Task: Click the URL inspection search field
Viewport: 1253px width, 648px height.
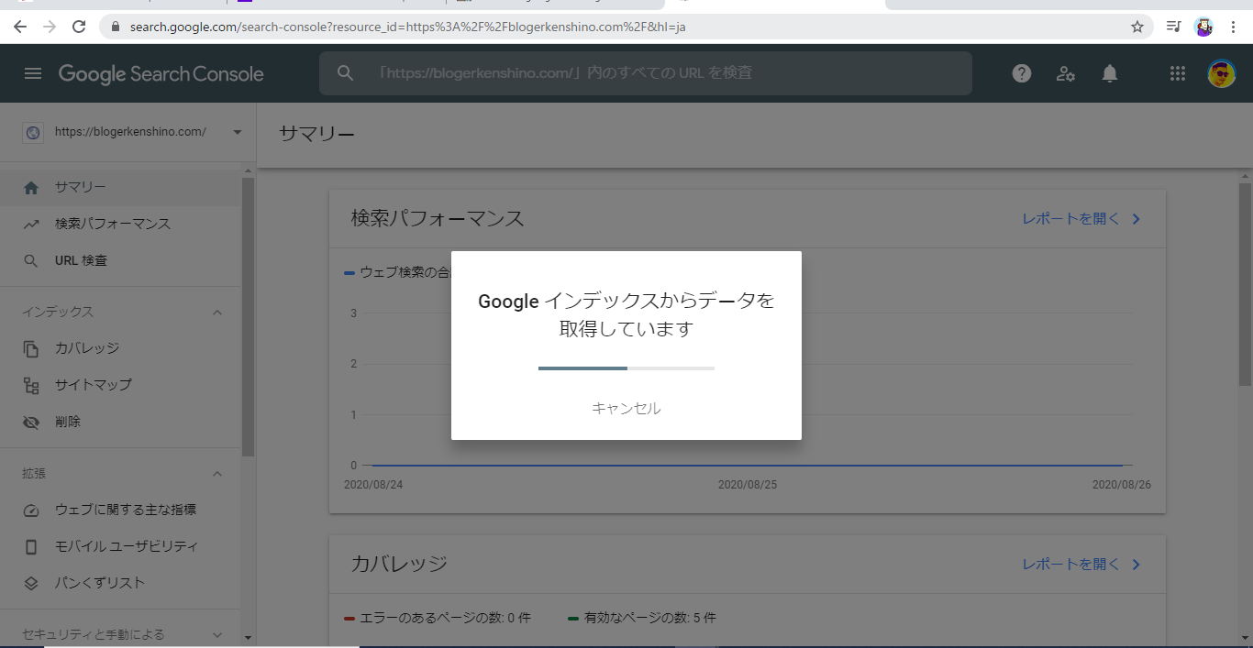Action: tap(646, 73)
